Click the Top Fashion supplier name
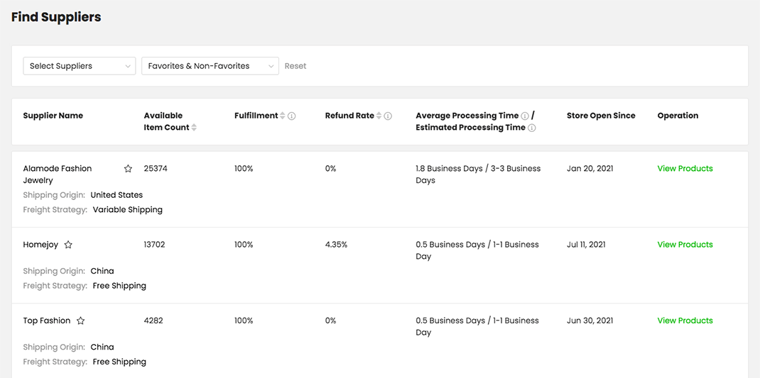Viewport: 760px width, 378px height. click(47, 321)
